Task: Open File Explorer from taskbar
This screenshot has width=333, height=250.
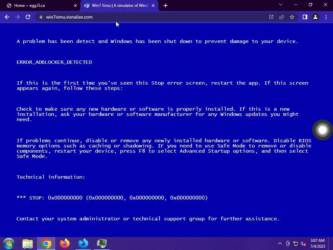Action: [28, 243]
